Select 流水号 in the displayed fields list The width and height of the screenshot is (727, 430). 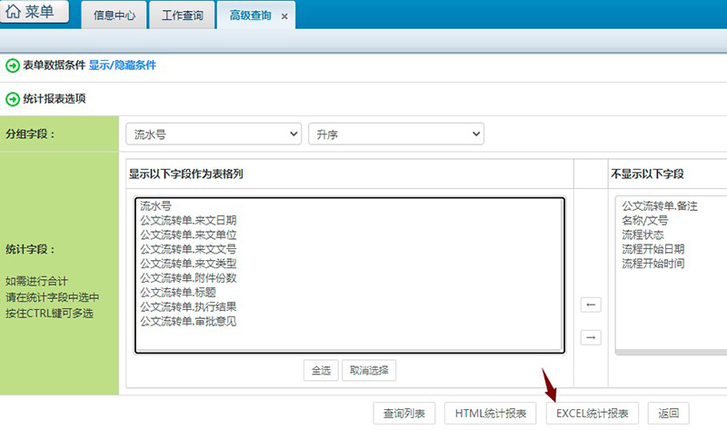(349, 205)
